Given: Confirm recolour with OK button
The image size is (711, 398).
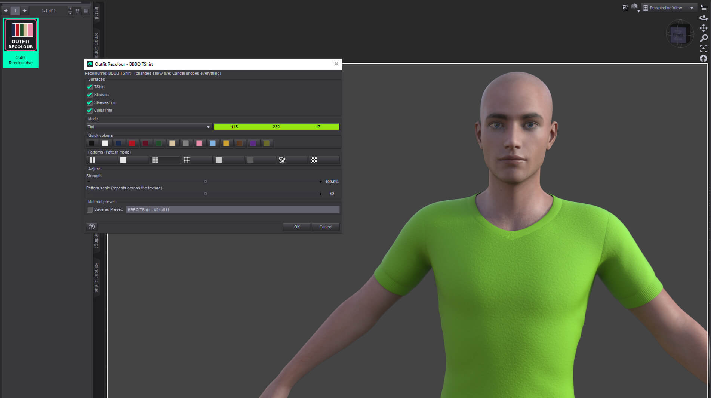Looking at the screenshot, I should click(297, 227).
